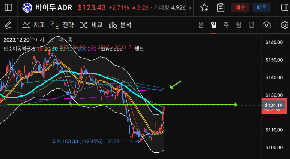Click the $150.00 price axis label
Image resolution: width=290 pixels, height=159 pixels.
pyautogui.click(x=274, y=60)
